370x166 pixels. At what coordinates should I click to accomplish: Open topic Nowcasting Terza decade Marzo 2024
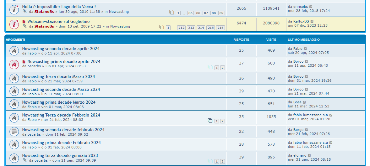point(58,76)
